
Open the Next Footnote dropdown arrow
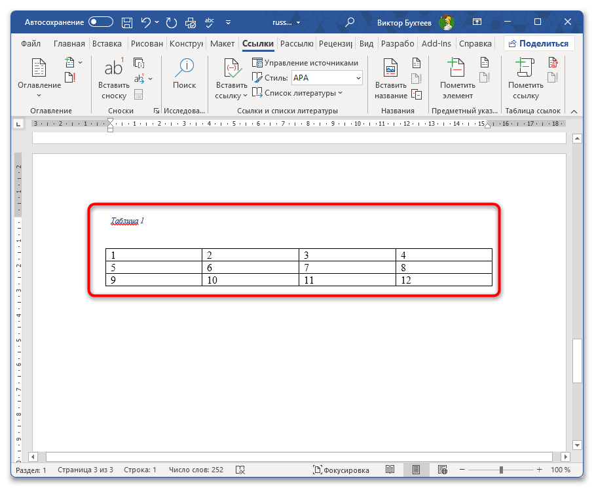pos(151,79)
